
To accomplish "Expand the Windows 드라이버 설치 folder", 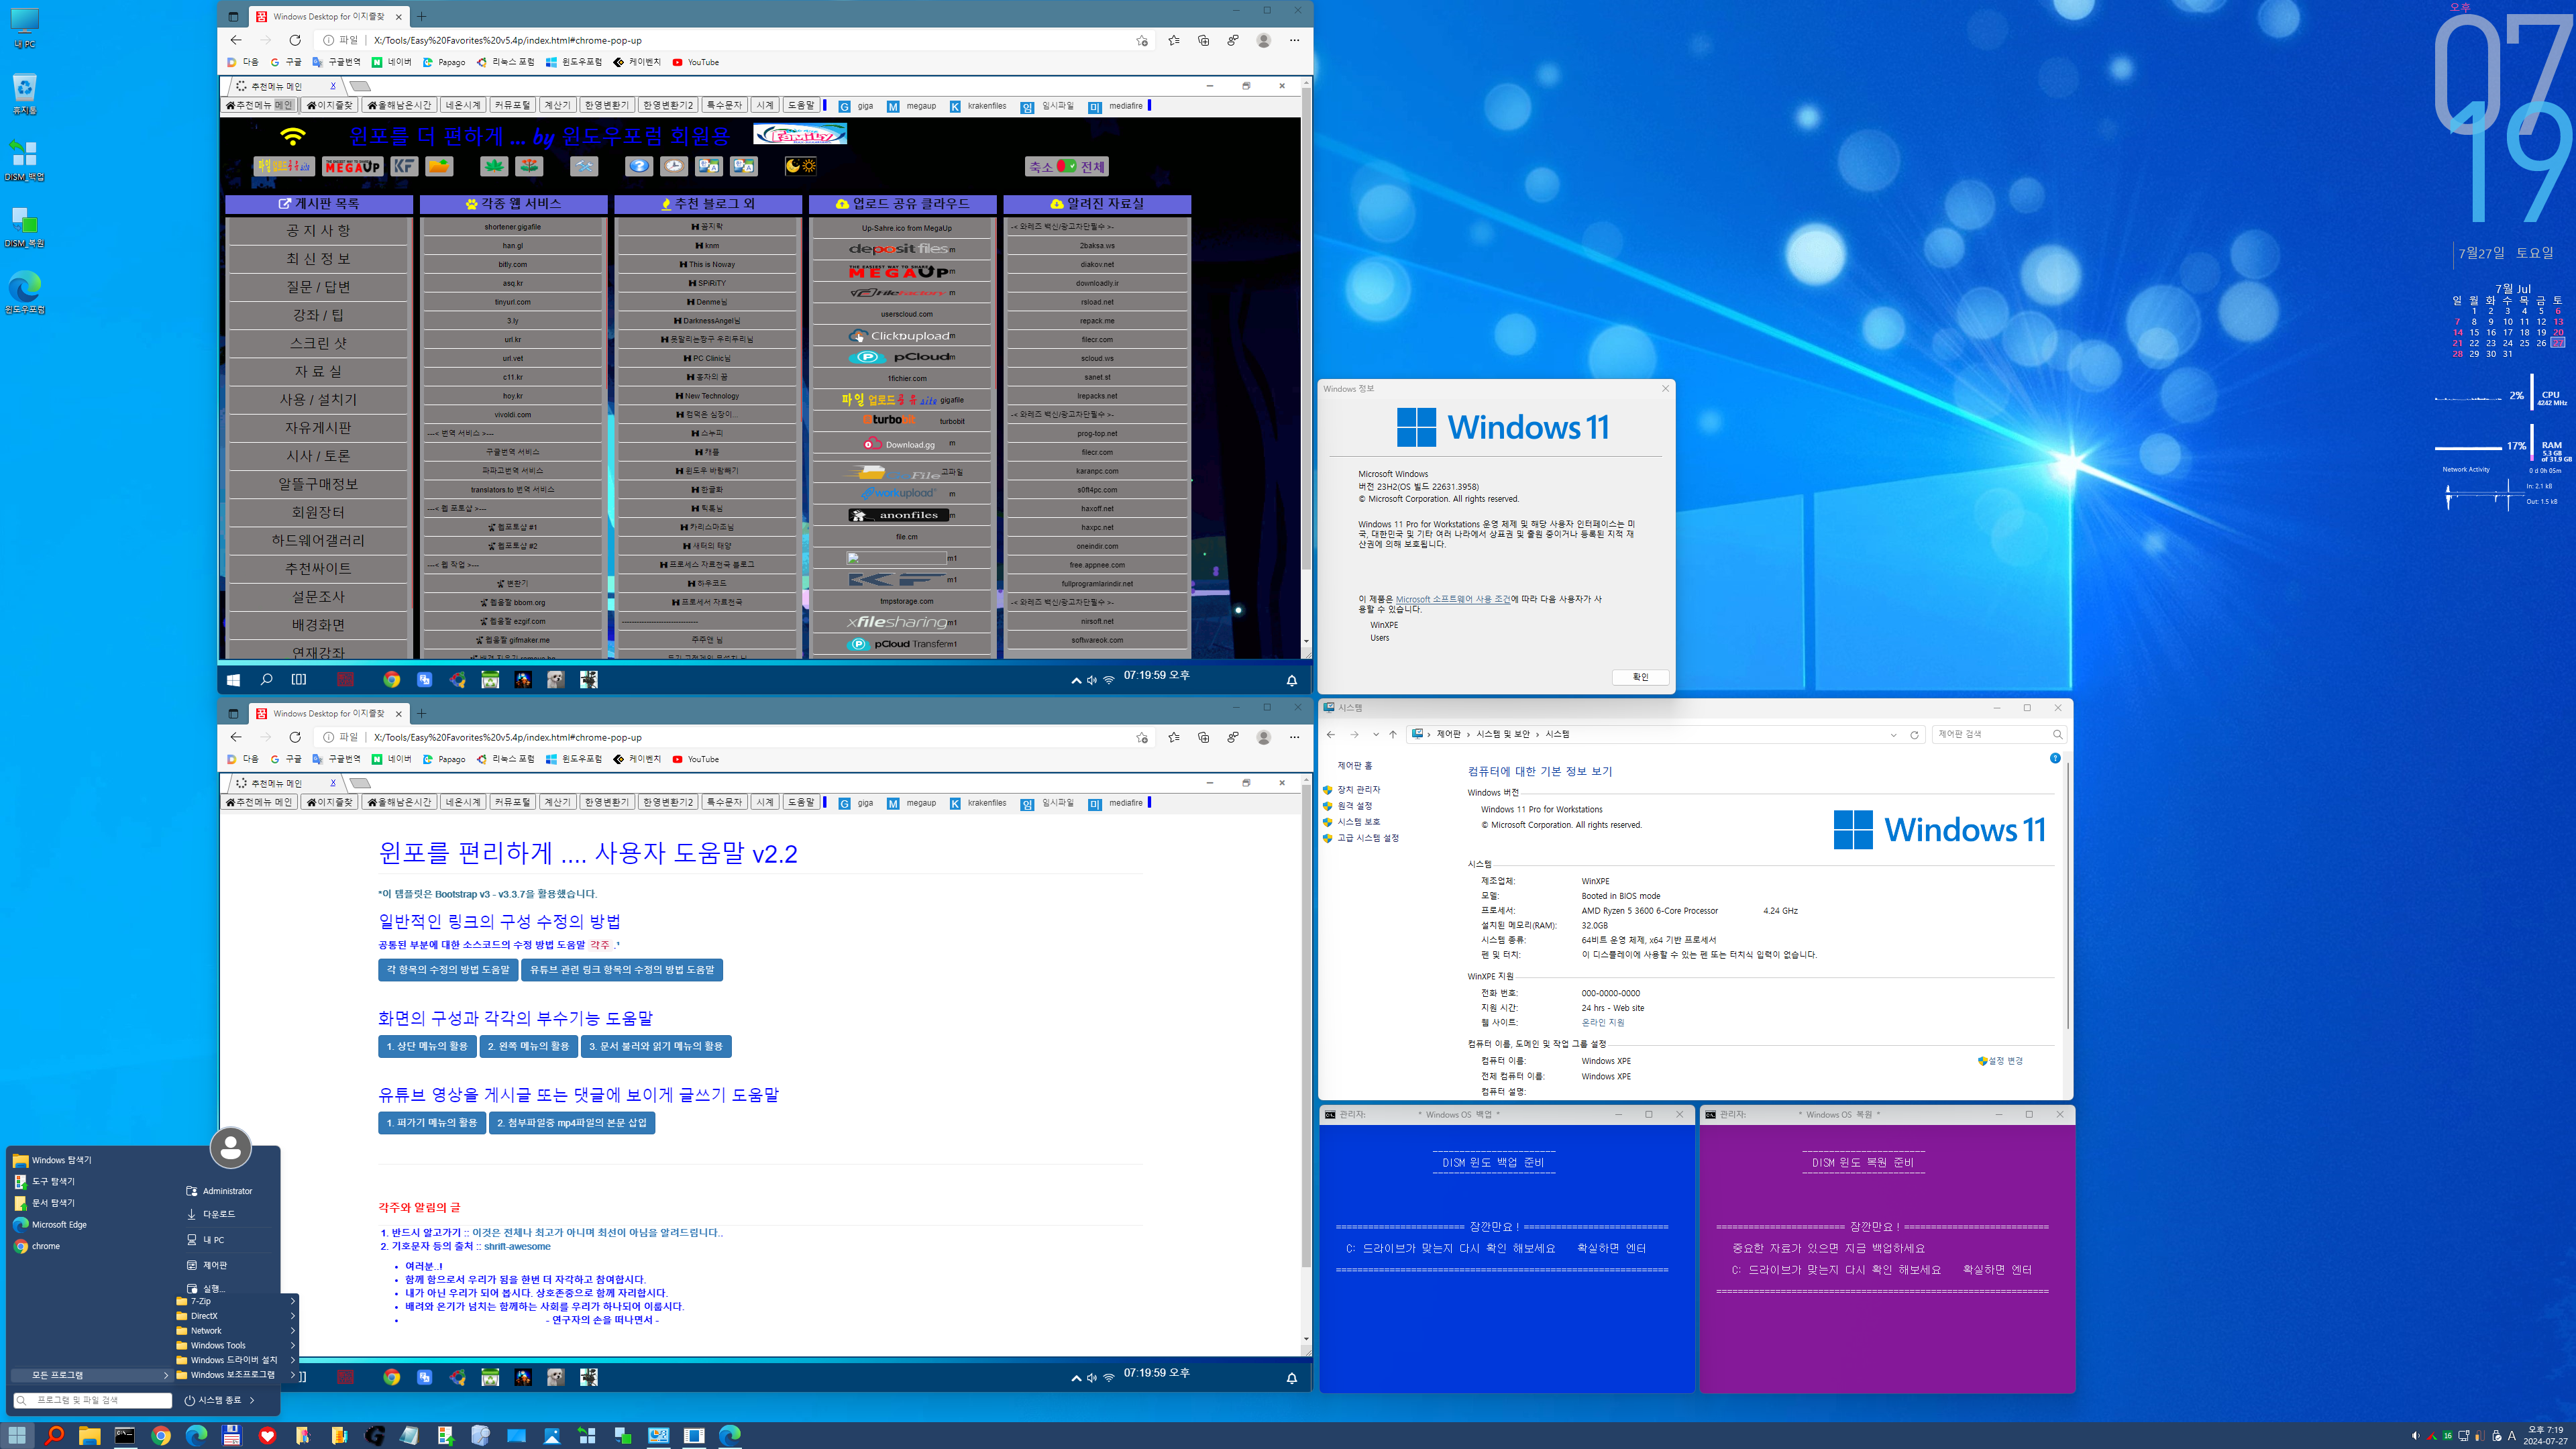I will click(236, 1360).
